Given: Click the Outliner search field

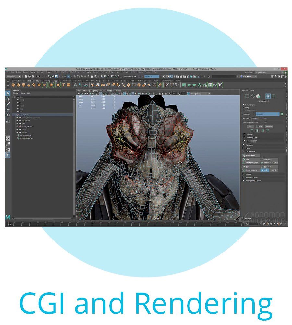Looking at the screenshot, I should [x=44, y=97].
